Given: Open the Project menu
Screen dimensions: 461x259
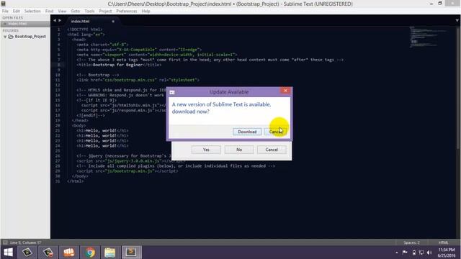Looking at the screenshot, I should click(105, 12).
